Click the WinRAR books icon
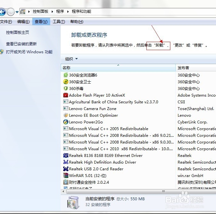Viewport: 216px width, 214px height. point(66,175)
